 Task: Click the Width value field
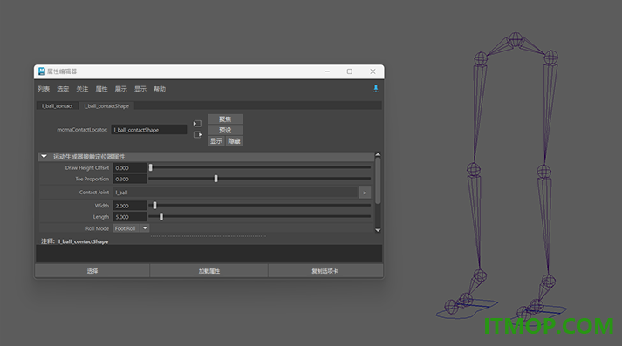coord(130,206)
